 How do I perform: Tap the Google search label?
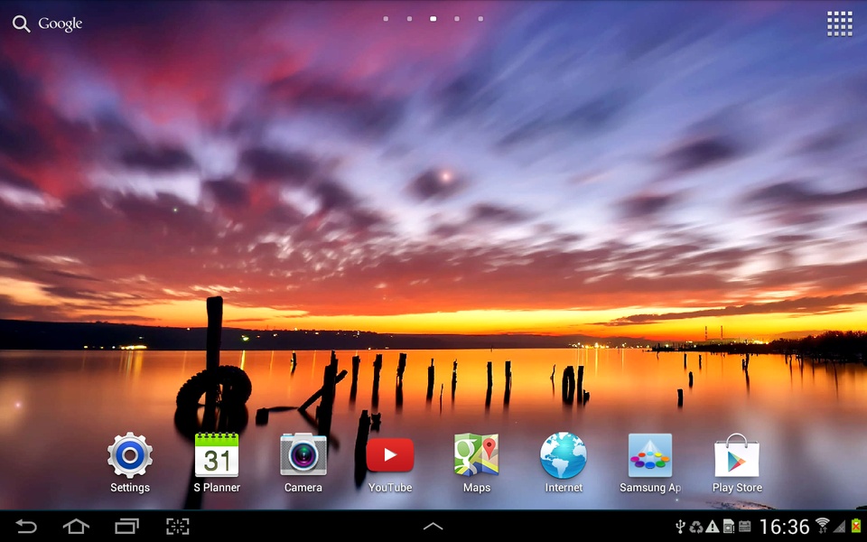tap(61, 23)
